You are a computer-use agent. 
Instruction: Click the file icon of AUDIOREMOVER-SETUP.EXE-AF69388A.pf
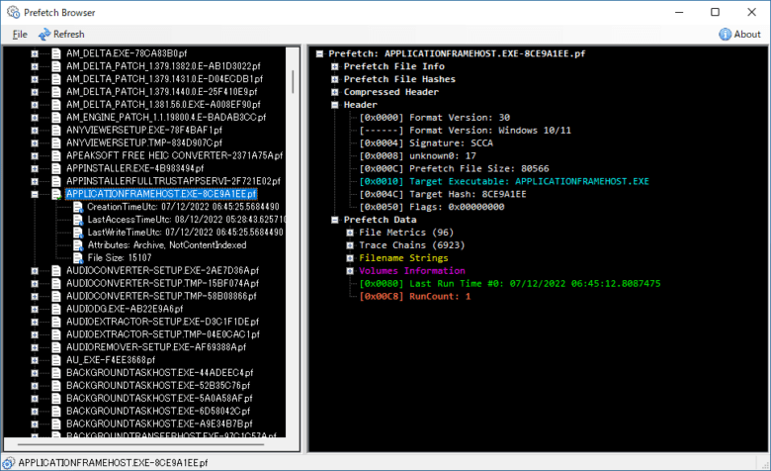click(x=56, y=347)
